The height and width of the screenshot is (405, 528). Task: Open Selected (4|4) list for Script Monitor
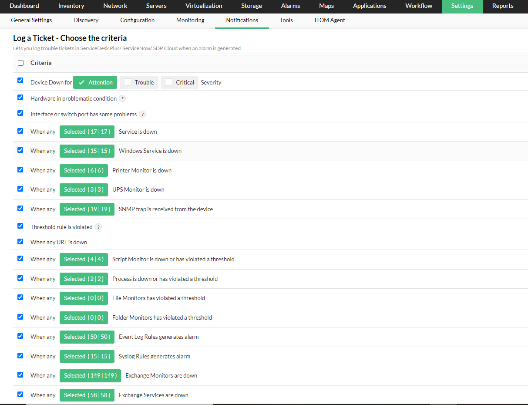coord(84,259)
